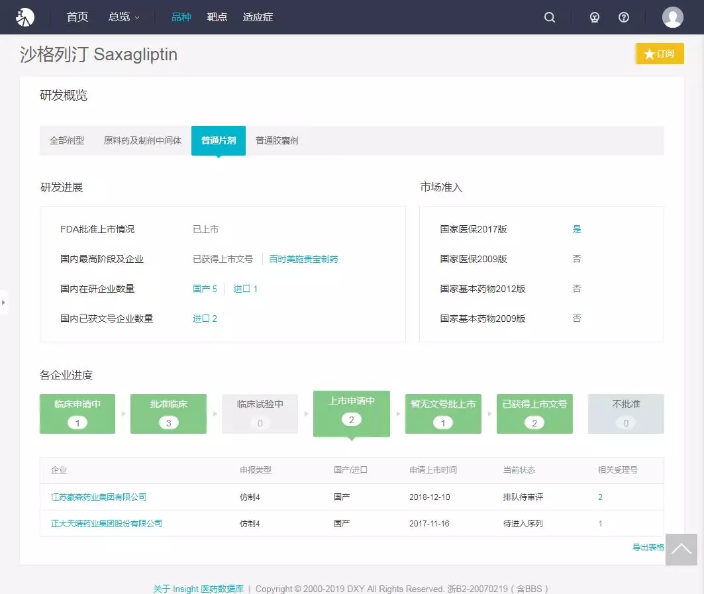Select the 批准临床 stage box
The image size is (704, 594).
168,413
